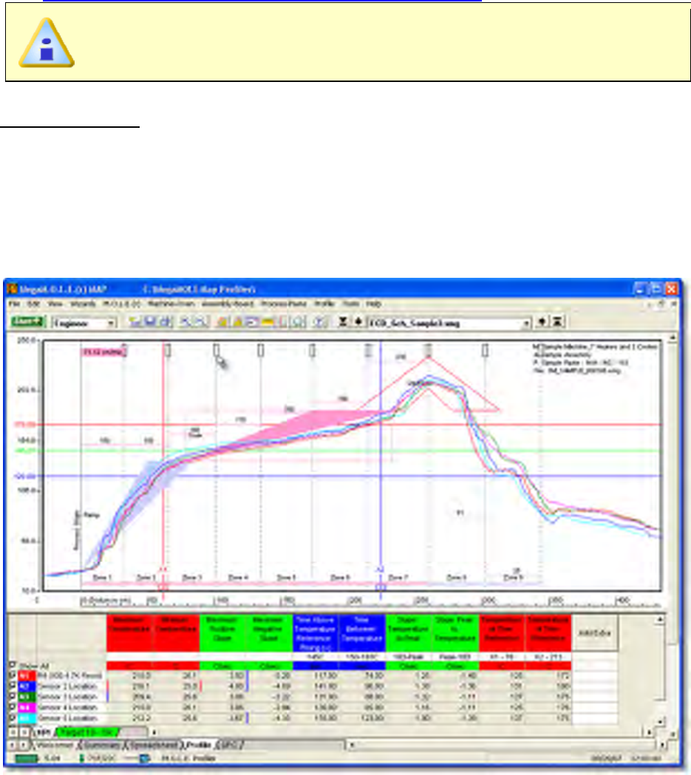This screenshot has height=775, width=691.
Task: Click the data table scrollbar down arrow
Action: pos(659,722)
